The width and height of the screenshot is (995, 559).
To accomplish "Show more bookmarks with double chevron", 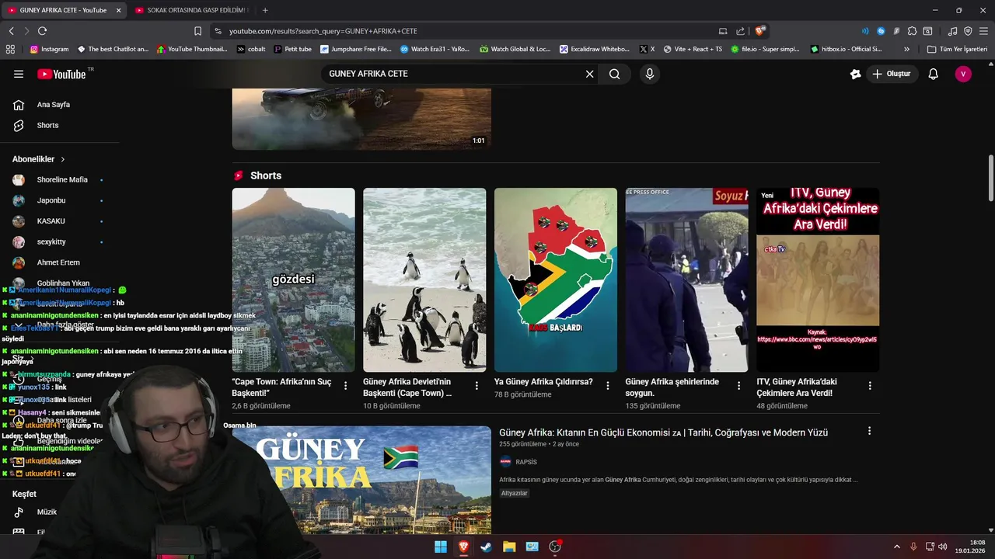I will [x=908, y=49].
